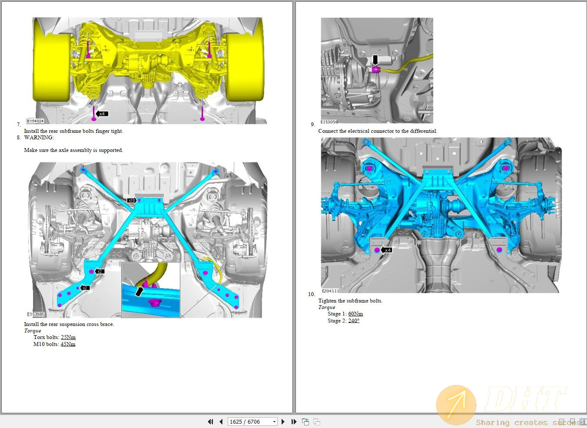Go to the next page
The height and width of the screenshot is (428, 587).
[283, 421]
